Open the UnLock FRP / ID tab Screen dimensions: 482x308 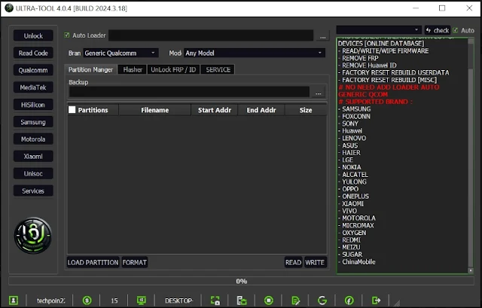pos(173,69)
